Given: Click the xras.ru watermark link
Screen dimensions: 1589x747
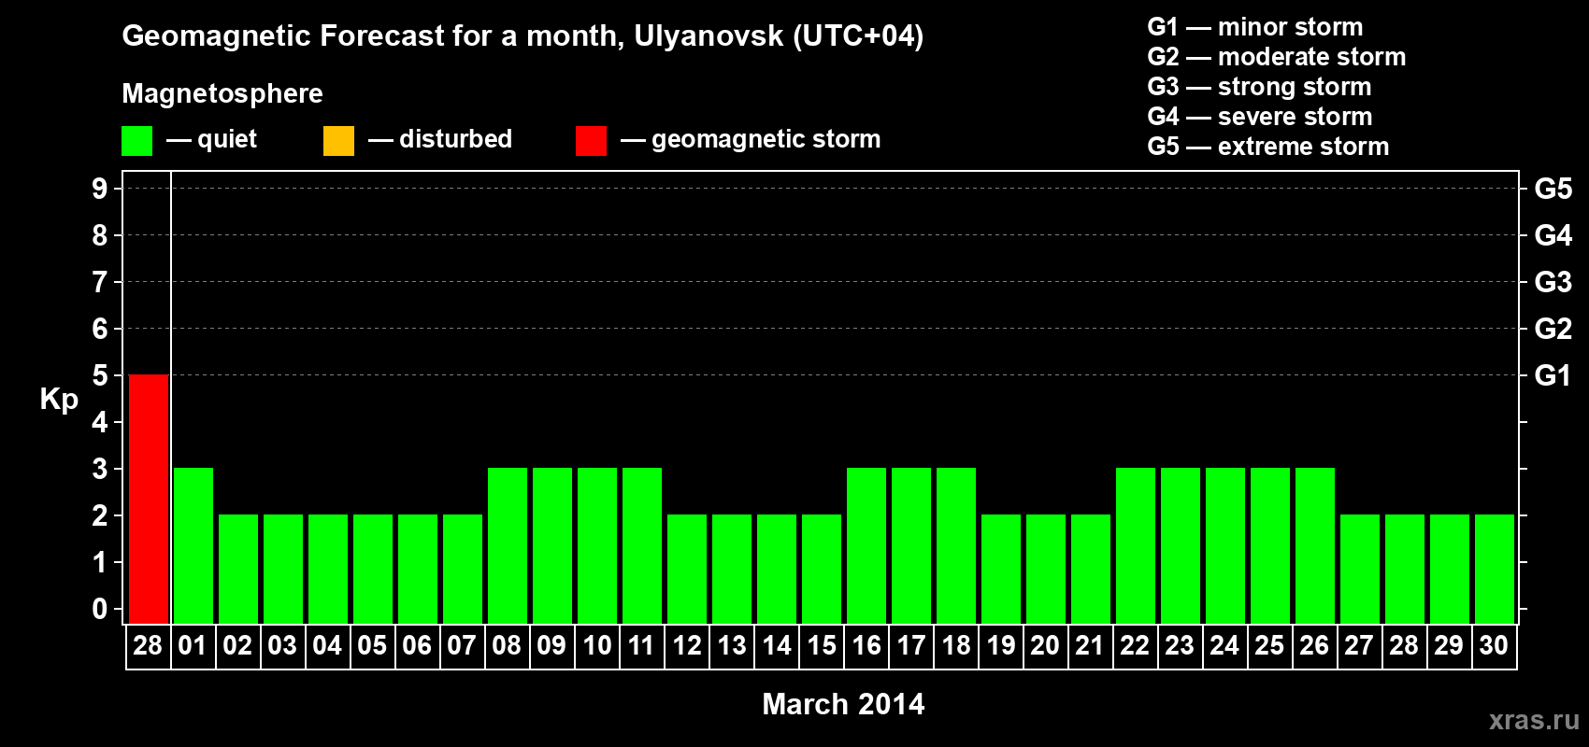Looking at the screenshot, I should 1533,720.
